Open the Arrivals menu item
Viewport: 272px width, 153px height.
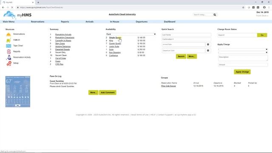(x=90, y=22)
